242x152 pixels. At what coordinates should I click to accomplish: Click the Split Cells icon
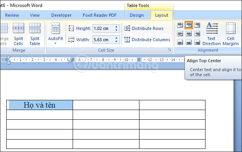point(18,28)
